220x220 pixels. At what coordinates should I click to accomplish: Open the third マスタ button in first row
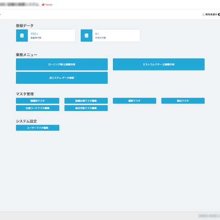pos(134,101)
